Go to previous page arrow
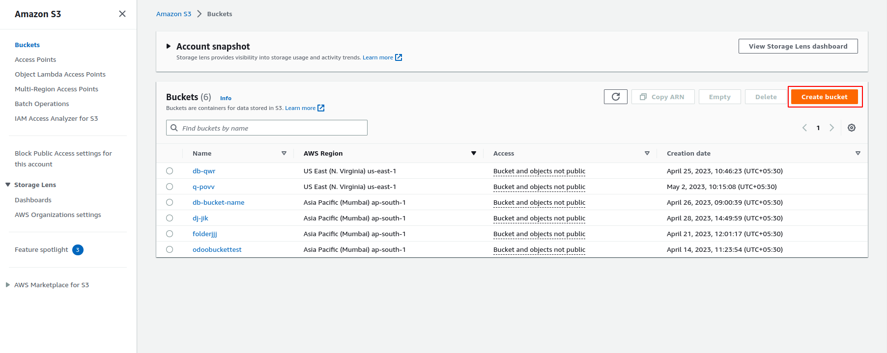Screen dimensions: 887x353 click(804, 128)
